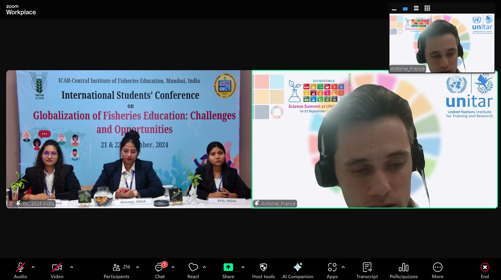Select the ISC 2024 India video tile

(129, 139)
